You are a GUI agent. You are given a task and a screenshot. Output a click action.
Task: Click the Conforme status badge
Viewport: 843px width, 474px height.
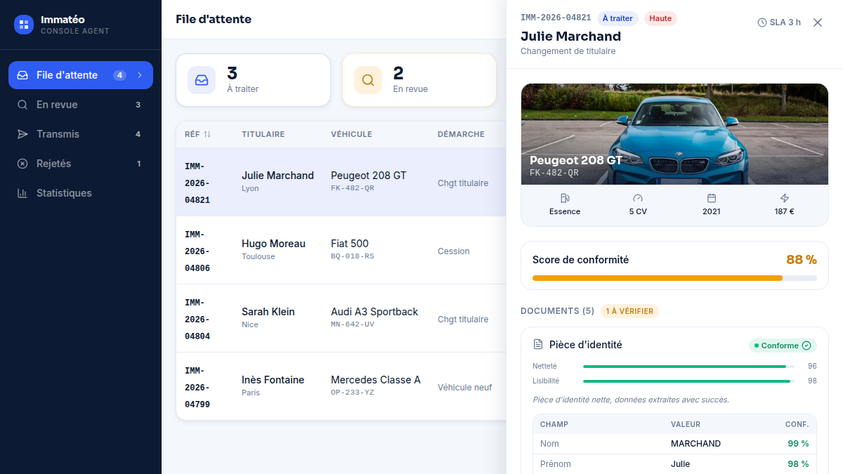tap(783, 345)
